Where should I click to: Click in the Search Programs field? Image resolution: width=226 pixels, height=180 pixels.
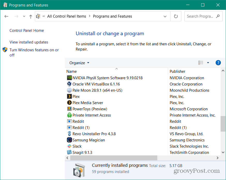[x=200, y=16]
